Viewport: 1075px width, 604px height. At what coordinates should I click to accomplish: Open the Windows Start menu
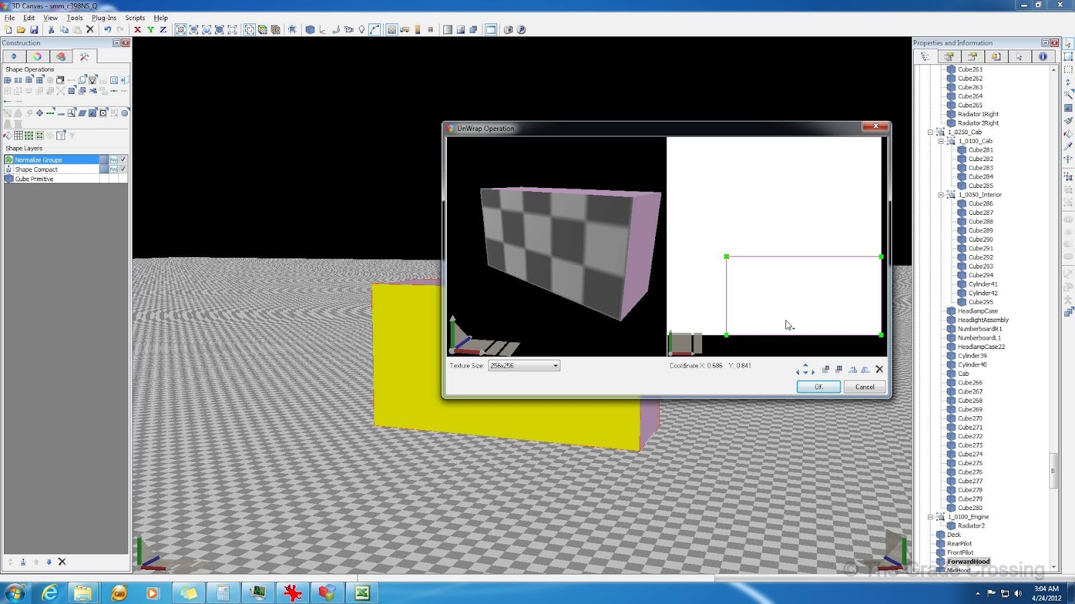[15, 593]
